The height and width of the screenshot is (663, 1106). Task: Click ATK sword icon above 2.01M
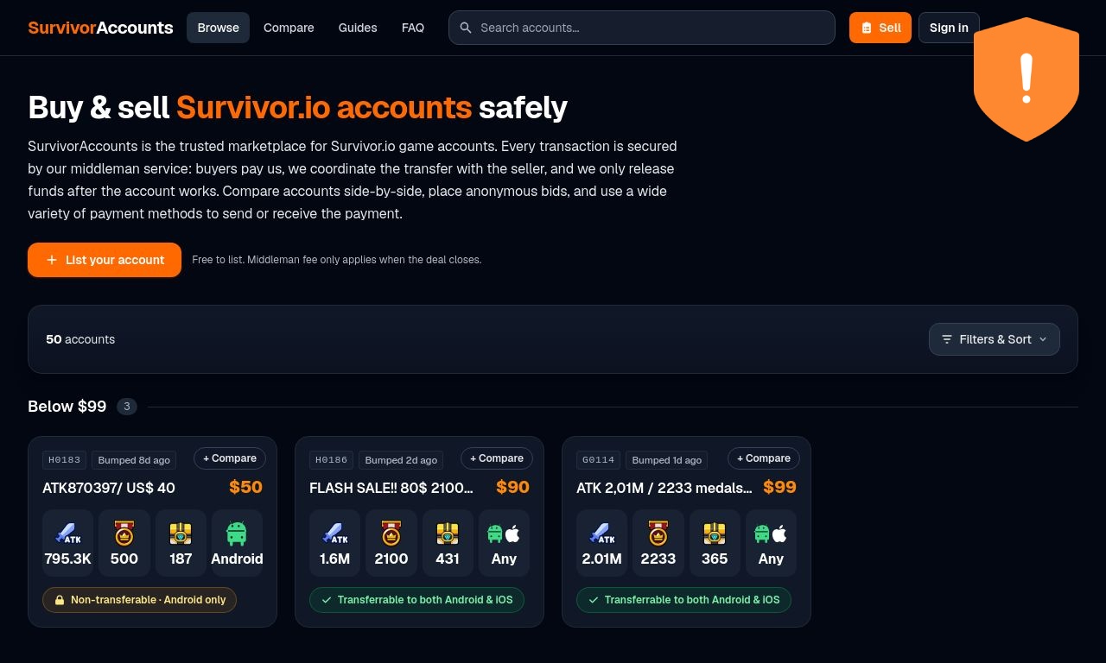coord(602,534)
